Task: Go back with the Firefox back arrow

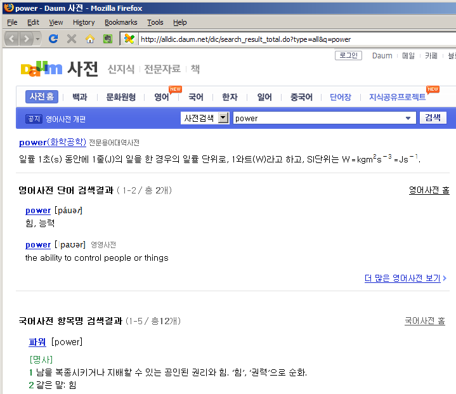Action: tap(12, 39)
